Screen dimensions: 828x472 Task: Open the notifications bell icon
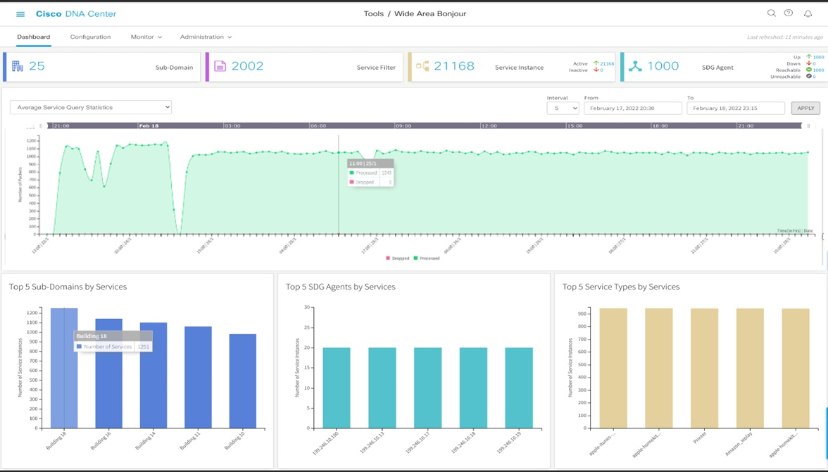tap(808, 13)
